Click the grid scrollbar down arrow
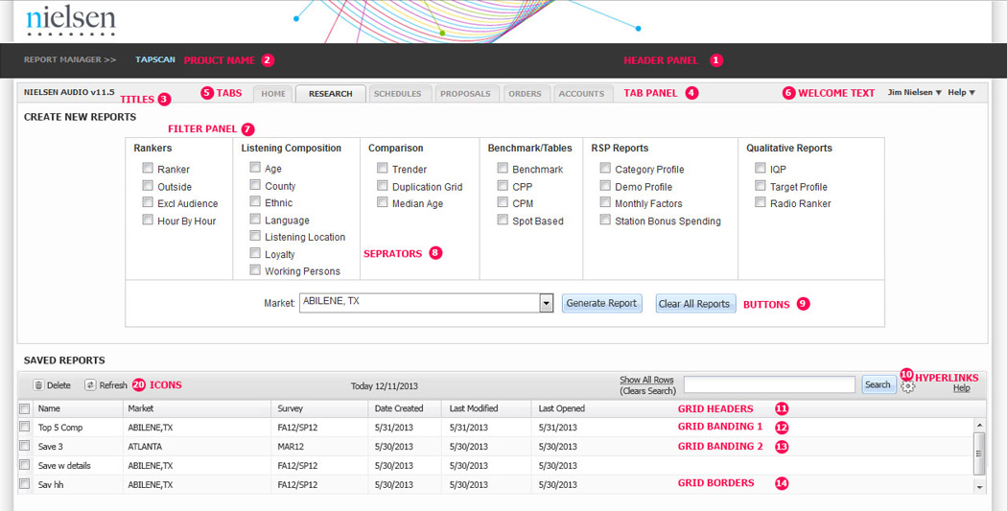The height and width of the screenshot is (511, 1007). tap(979, 487)
